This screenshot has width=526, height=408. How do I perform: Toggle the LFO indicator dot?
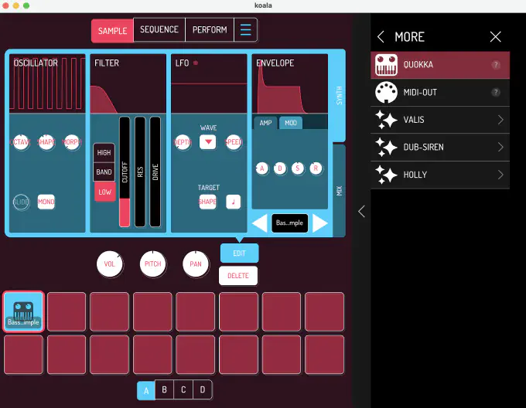coord(195,63)
